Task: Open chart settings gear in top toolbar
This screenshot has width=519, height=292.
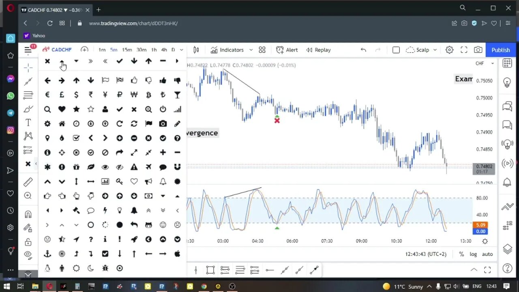Action: [x=449, y=50]
